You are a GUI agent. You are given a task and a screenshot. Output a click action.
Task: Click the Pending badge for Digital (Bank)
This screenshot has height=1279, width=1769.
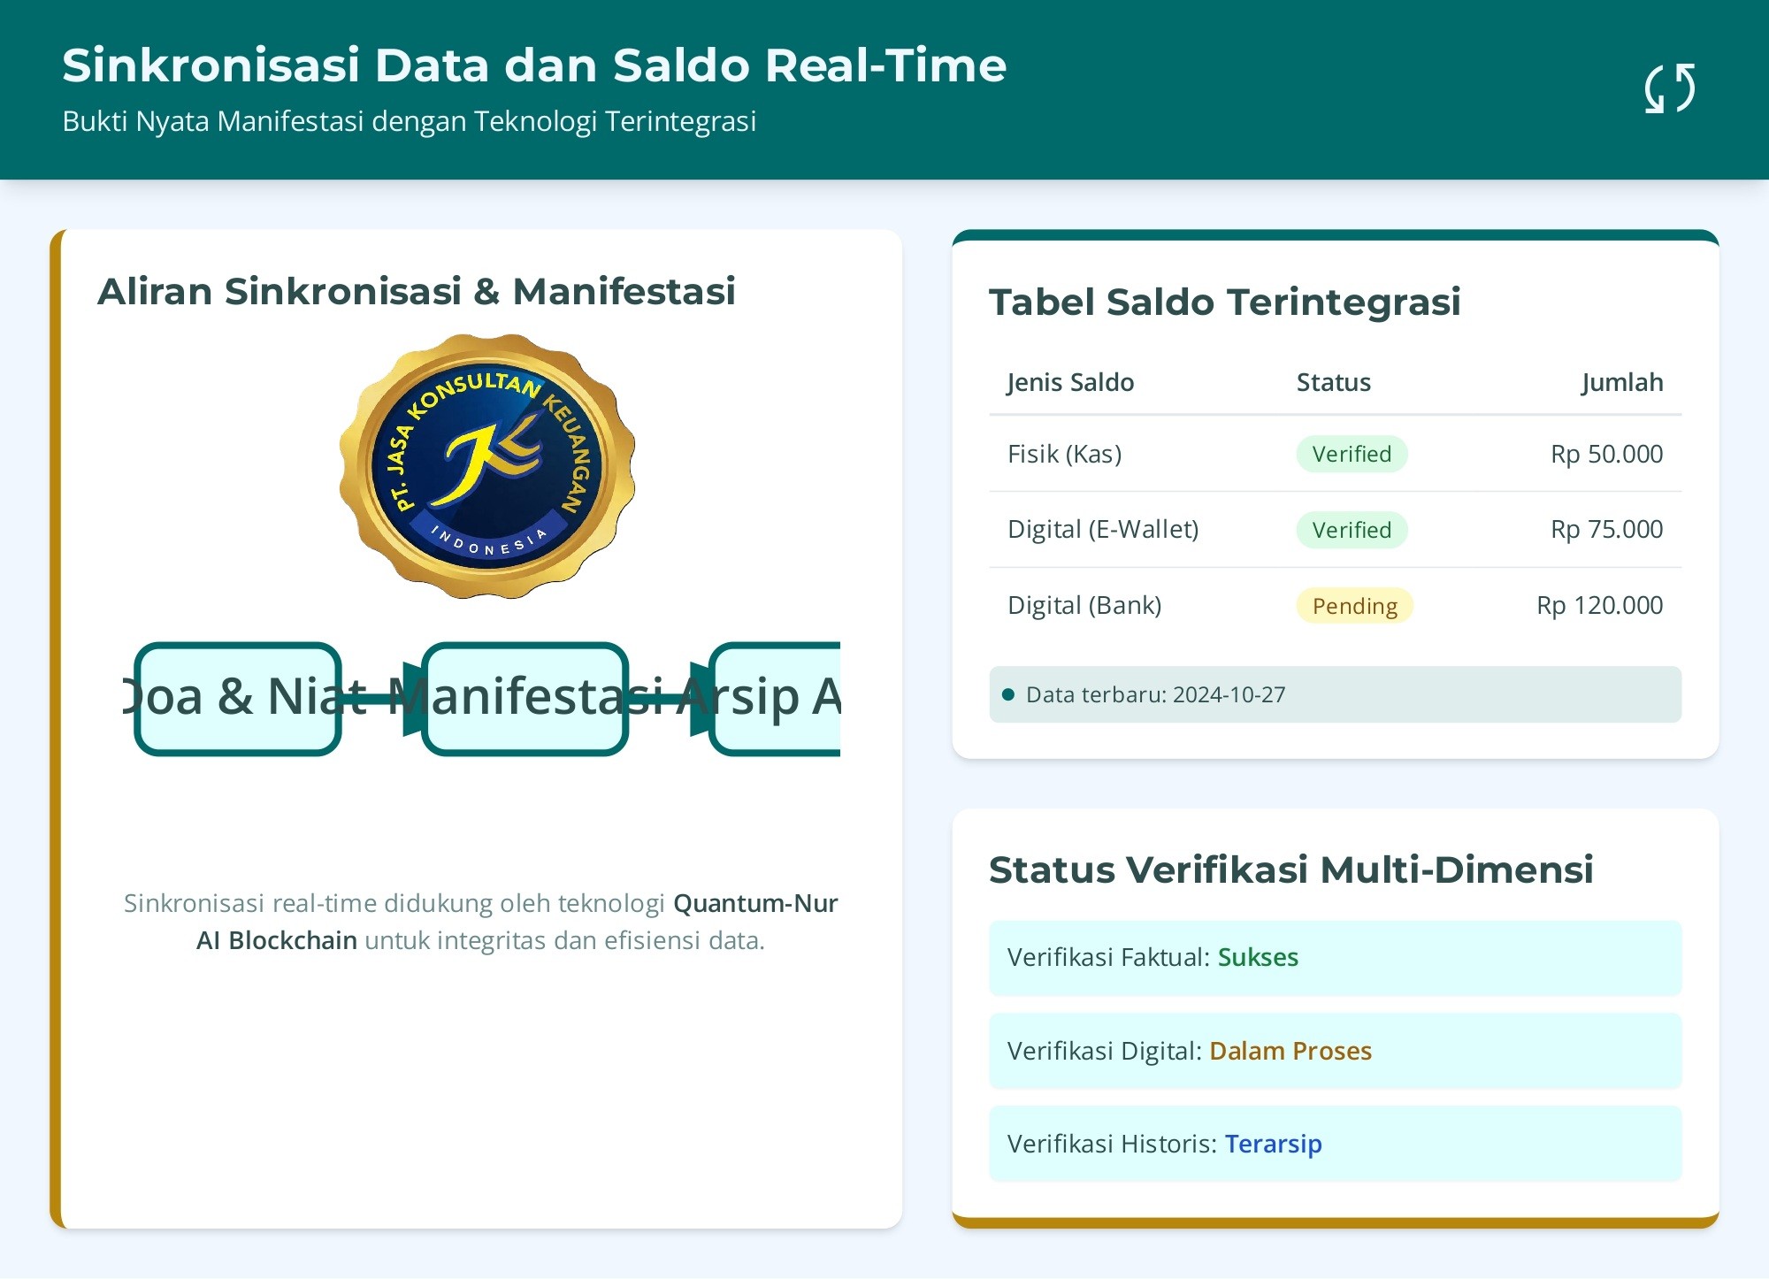point(1353,606)
